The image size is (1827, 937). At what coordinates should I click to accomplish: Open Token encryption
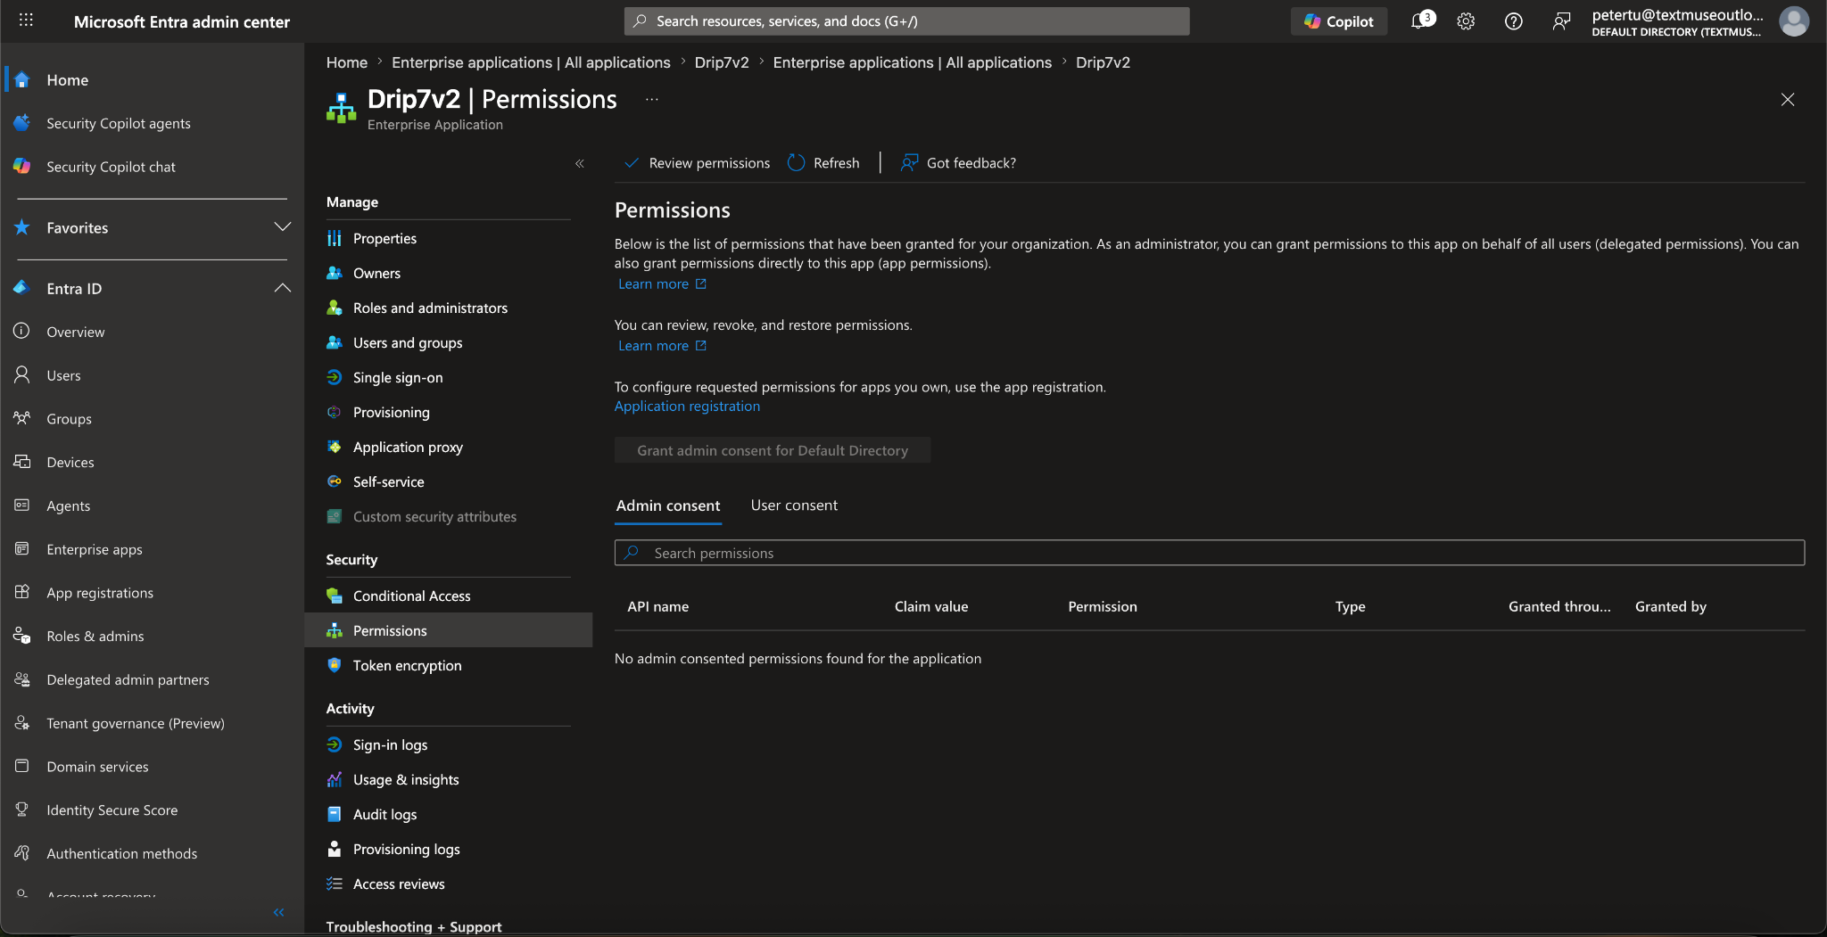pyautogui.click(x=407, y=665)
